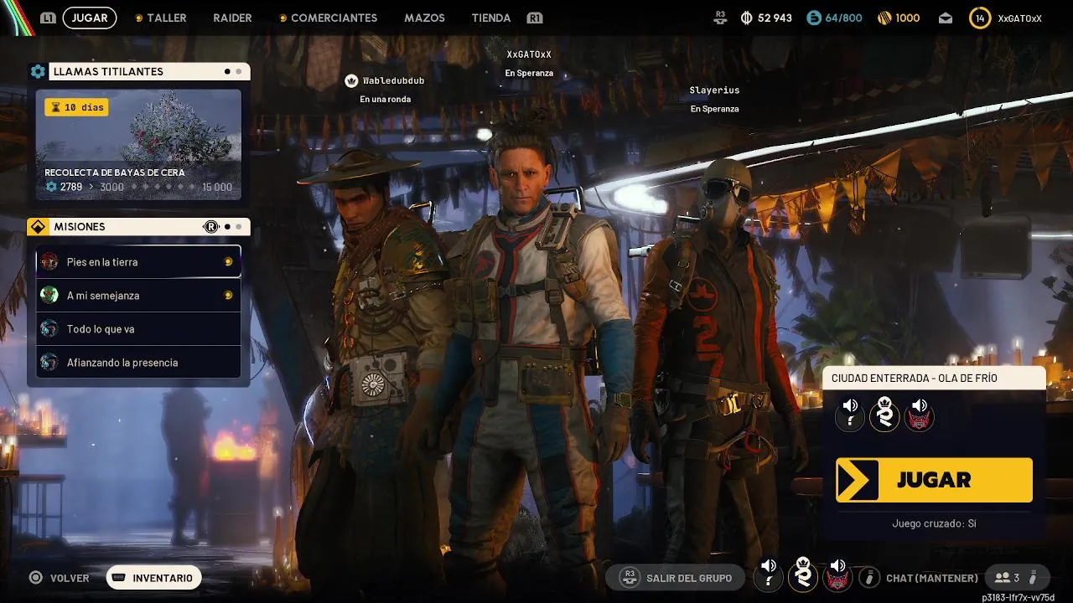Click the Volver button
This screenshot has width=1073, height=603.
tap(70, 578)
